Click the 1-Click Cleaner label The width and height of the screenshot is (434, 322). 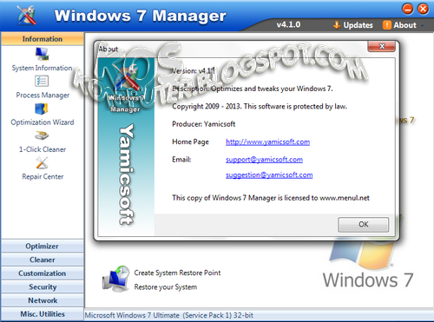click(x=43, y=149)
